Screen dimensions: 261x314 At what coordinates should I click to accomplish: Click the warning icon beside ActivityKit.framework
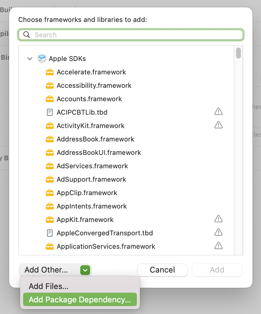(x=218, y=125)
